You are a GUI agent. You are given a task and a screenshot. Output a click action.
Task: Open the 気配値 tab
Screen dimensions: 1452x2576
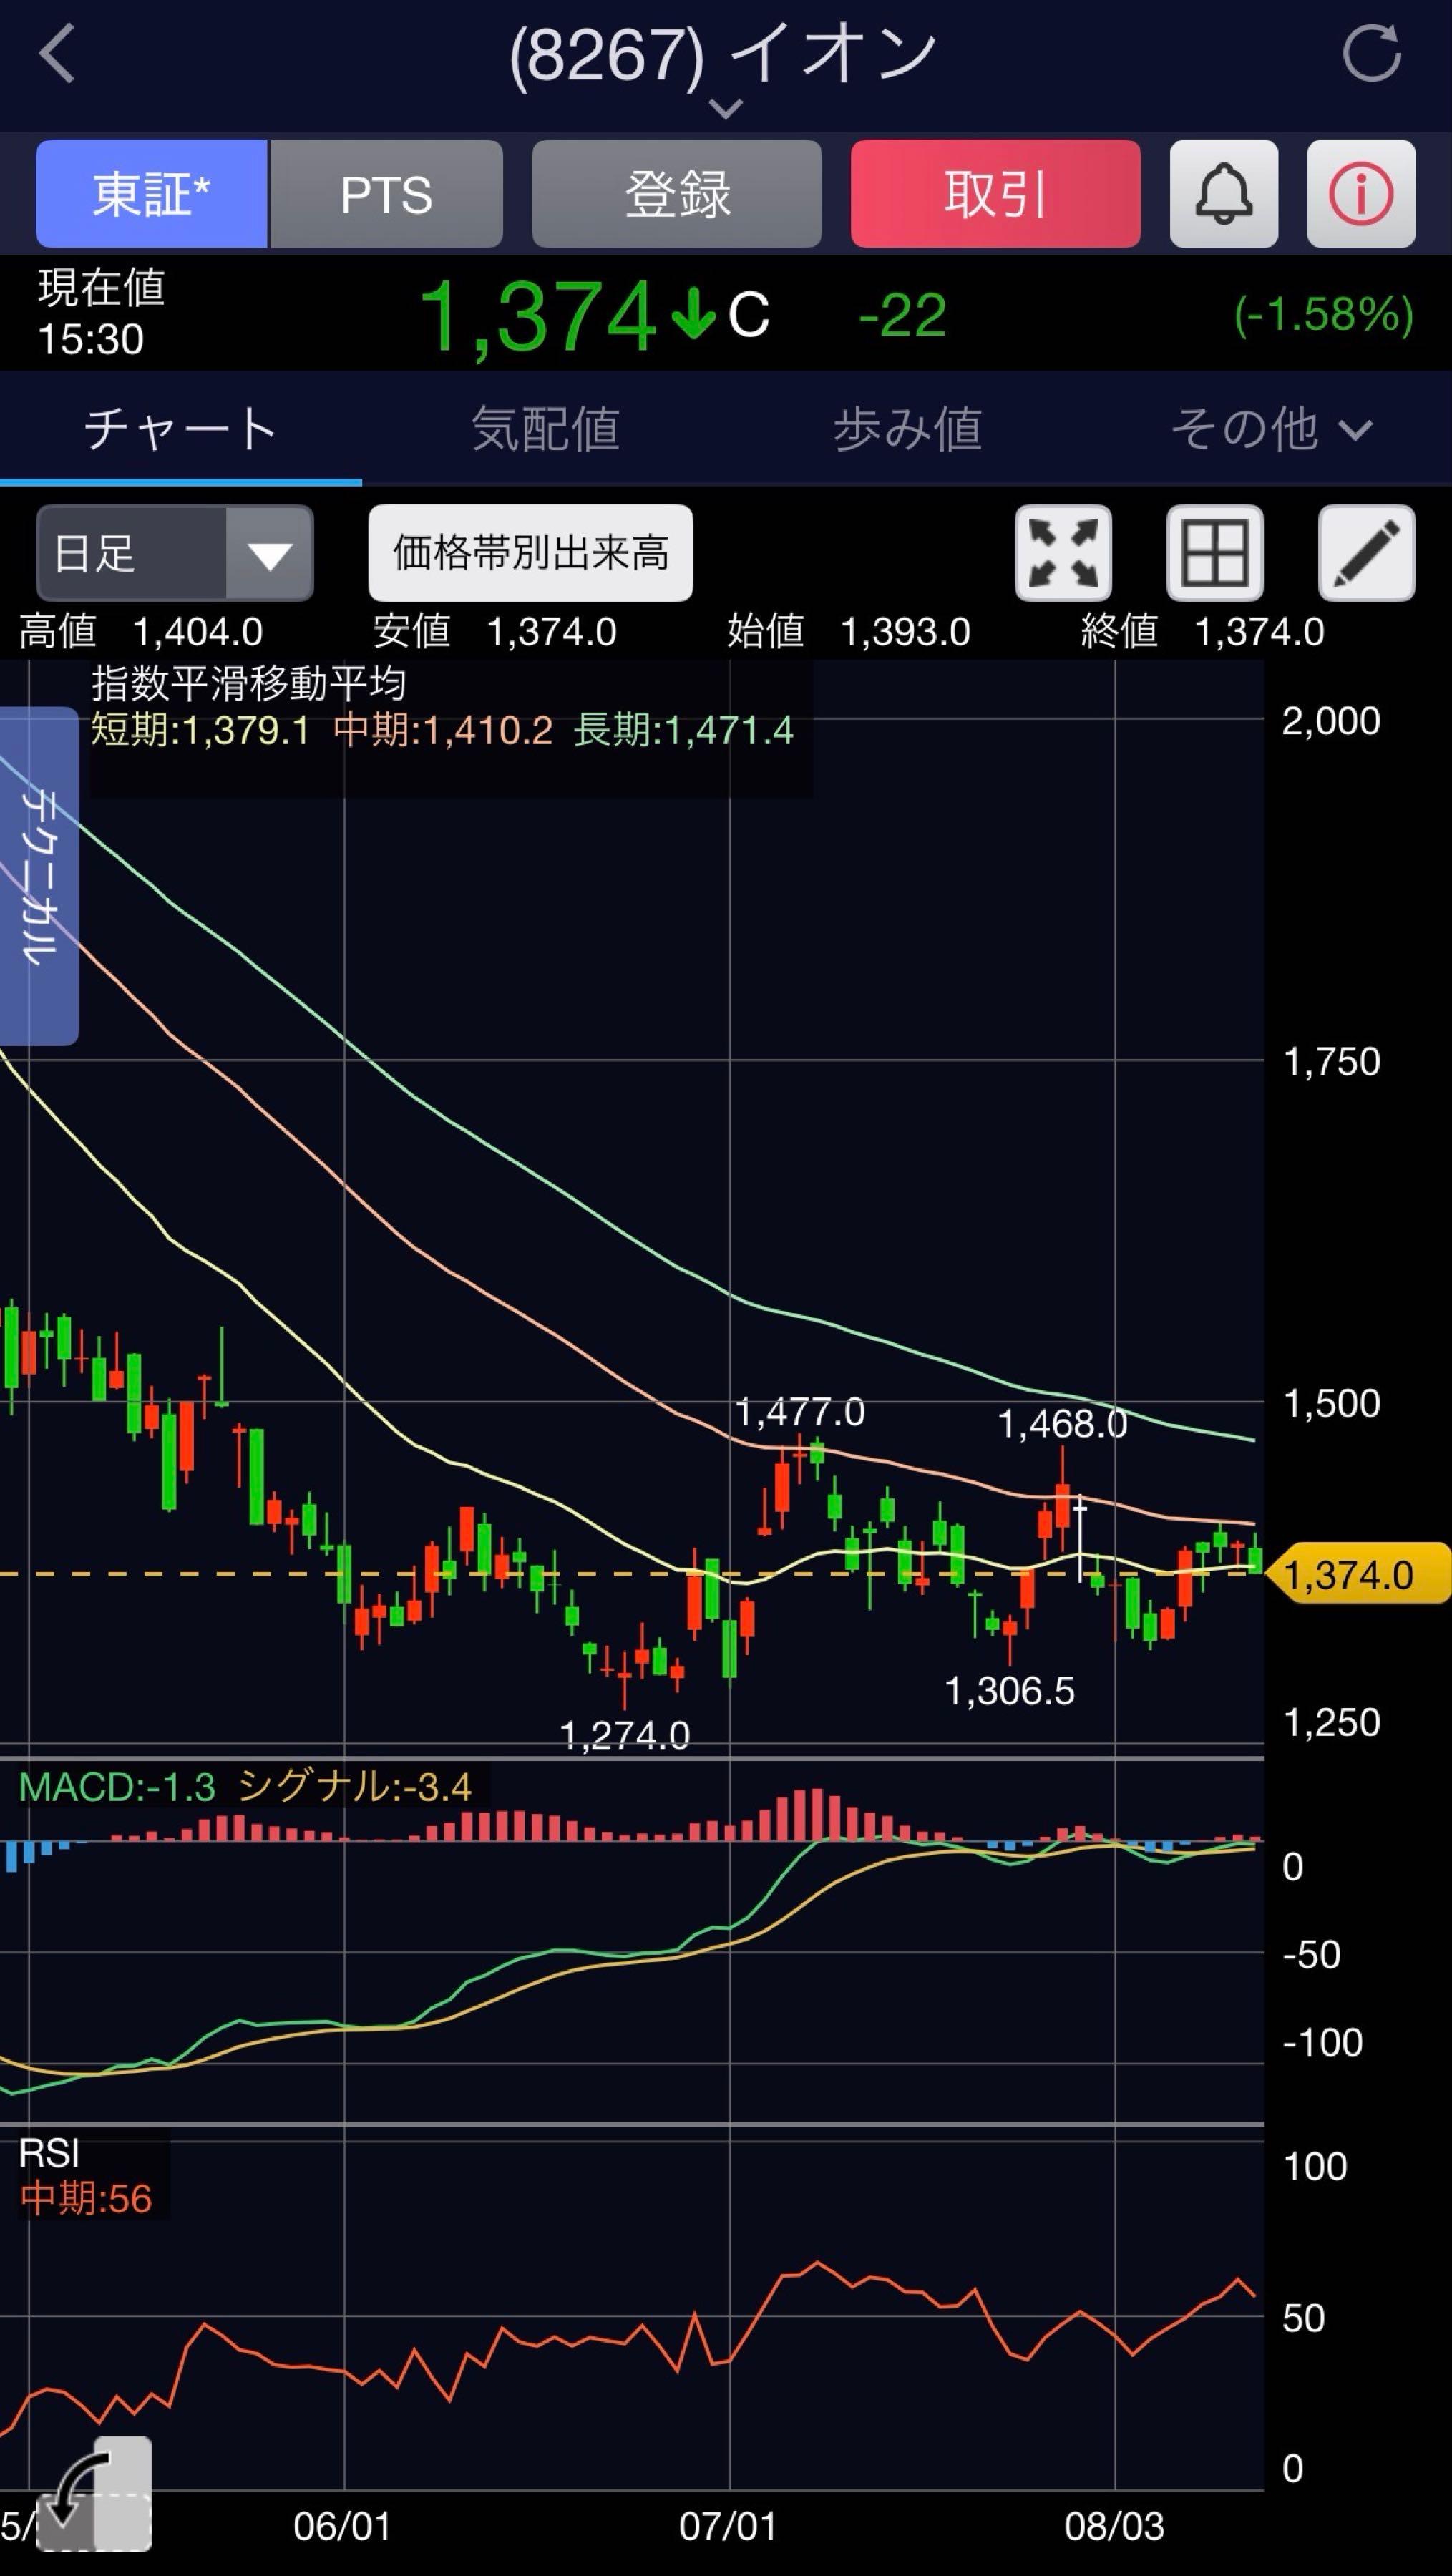point(545,429)
